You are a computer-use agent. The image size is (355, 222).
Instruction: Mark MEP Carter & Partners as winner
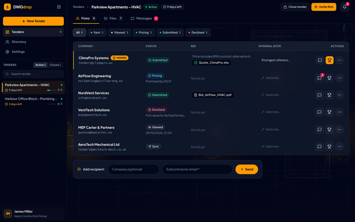tap(329, 130)
